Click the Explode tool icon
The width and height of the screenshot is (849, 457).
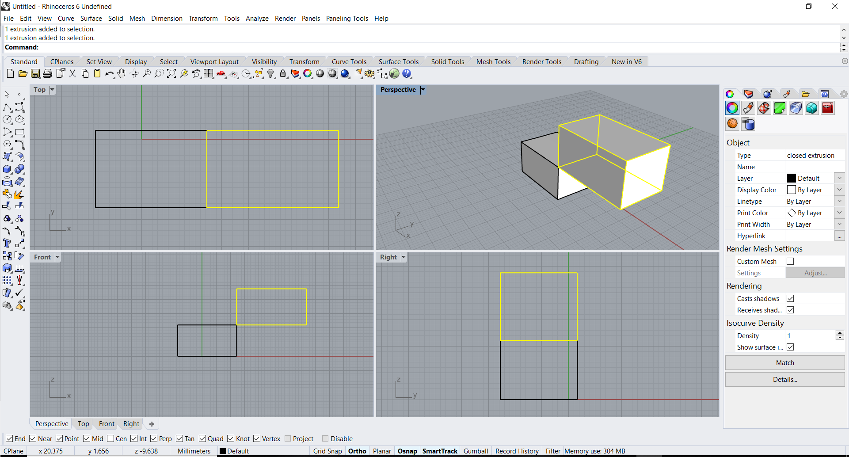[x=19, y=194]
